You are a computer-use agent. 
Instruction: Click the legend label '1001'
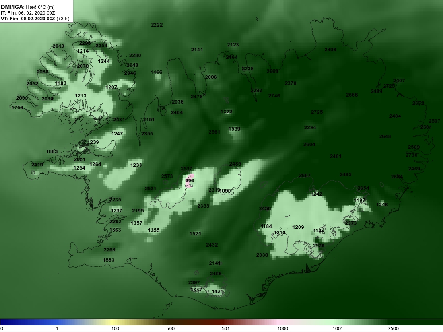338,328
